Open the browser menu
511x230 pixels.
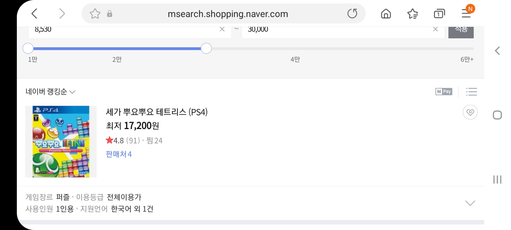click(467, 13)
